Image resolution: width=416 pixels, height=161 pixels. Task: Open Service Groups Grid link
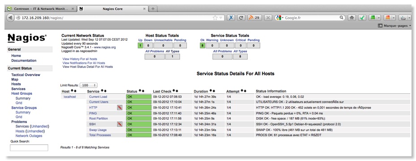click(19, 117)
